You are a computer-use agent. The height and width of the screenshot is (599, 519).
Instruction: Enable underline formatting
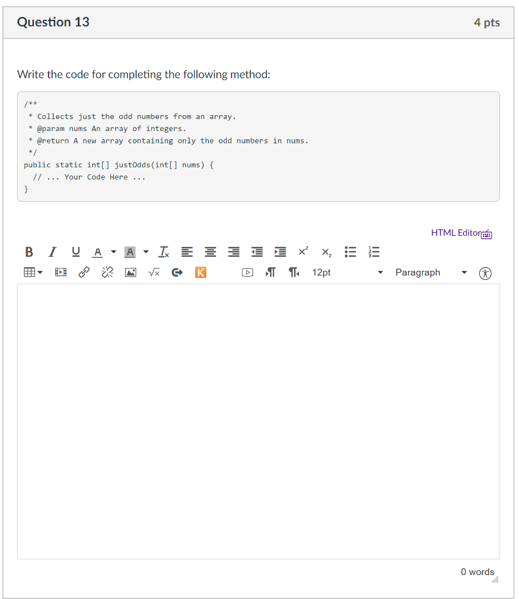[75, 252]
